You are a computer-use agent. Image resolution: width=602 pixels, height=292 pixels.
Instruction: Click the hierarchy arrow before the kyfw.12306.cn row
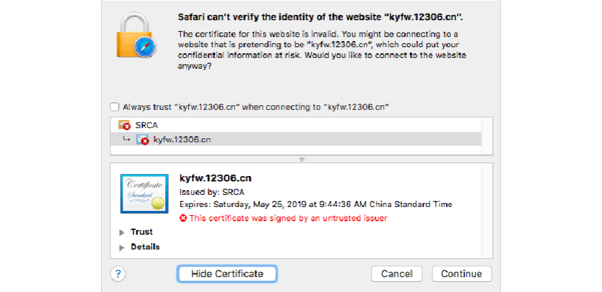[125, 139]
